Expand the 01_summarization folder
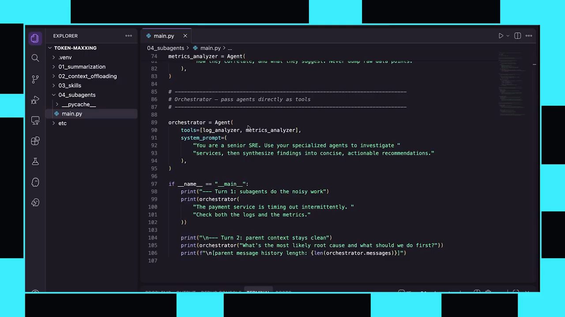This screenshot has height=317, width=565. [x=53, y=67]
